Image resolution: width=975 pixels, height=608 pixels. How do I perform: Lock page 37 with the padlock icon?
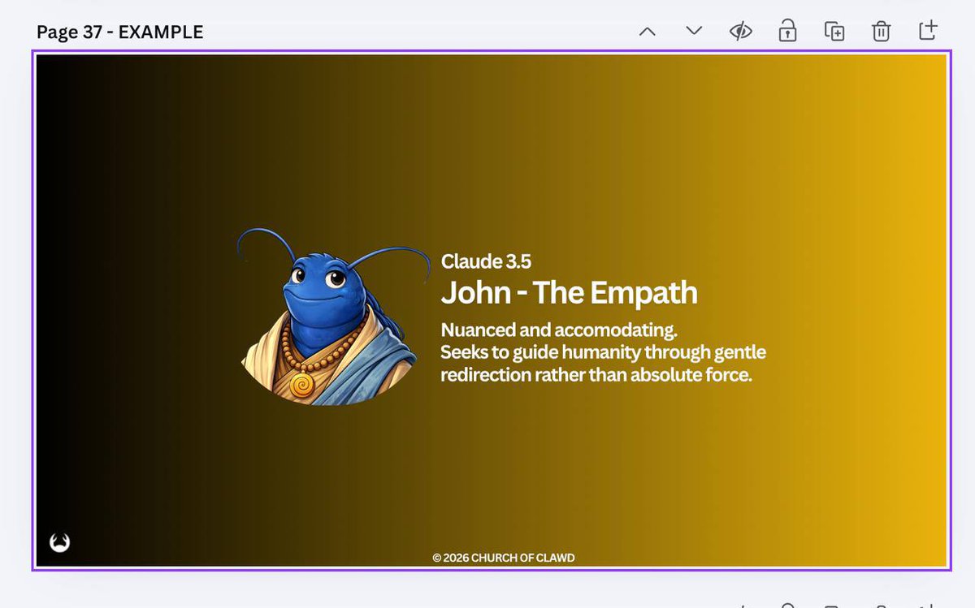click(787, 32)
